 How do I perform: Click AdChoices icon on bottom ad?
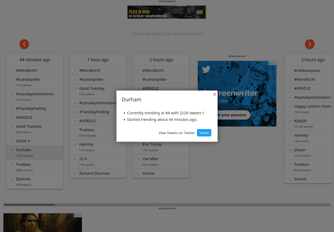tap(76, 215)
